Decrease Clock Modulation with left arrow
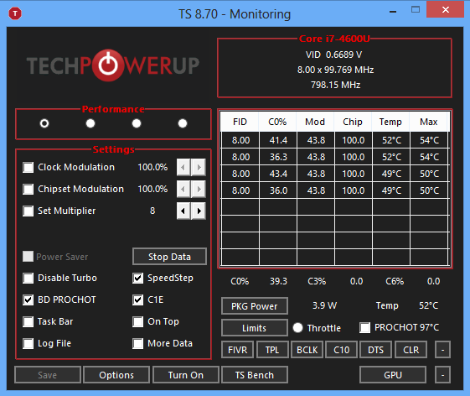 (x=183, y=167)
